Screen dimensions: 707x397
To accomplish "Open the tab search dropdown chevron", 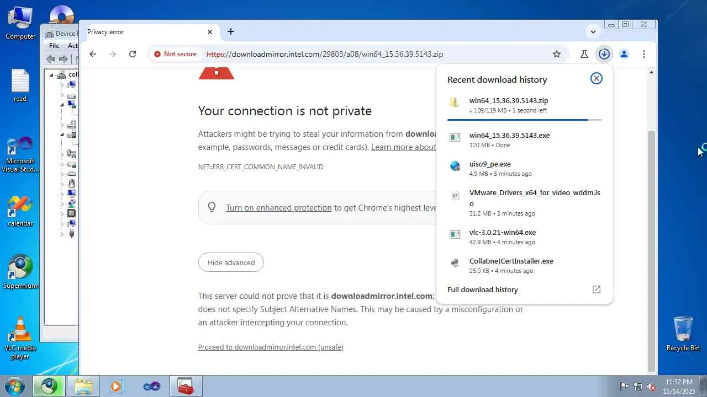I will pos(593,31).
